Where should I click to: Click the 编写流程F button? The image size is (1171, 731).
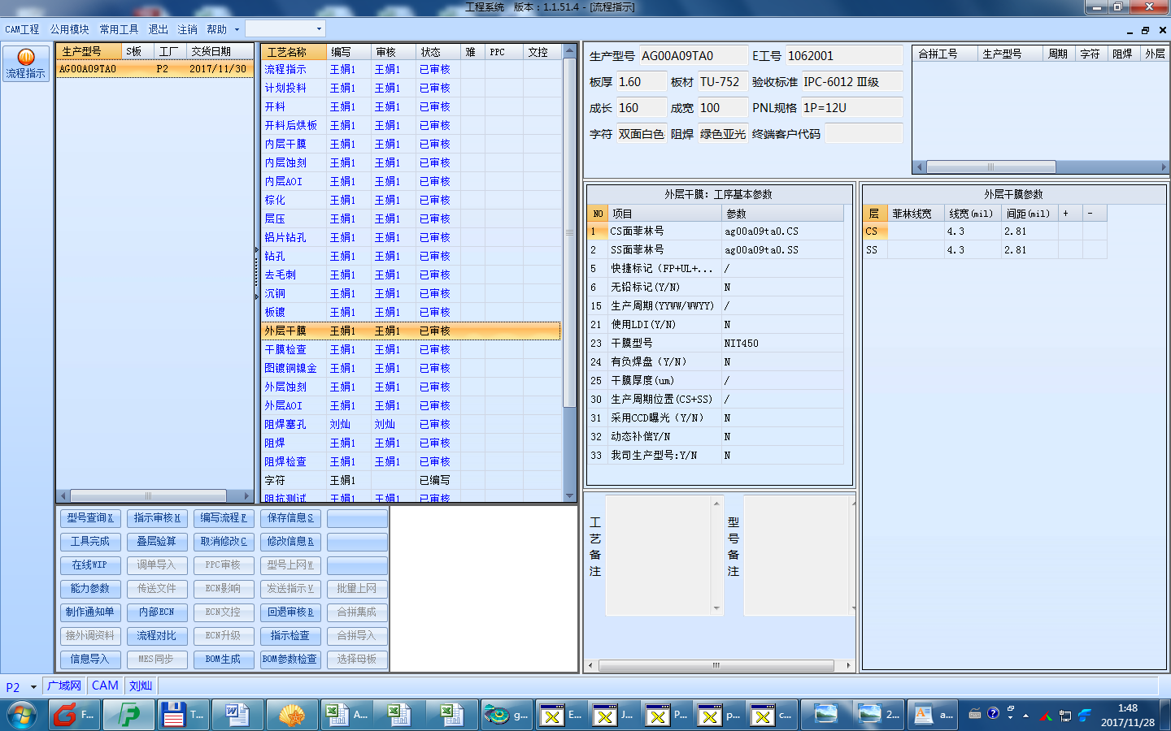[223, 518]
